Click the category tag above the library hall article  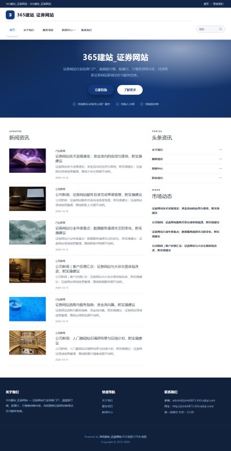click(x=60, y=333)
